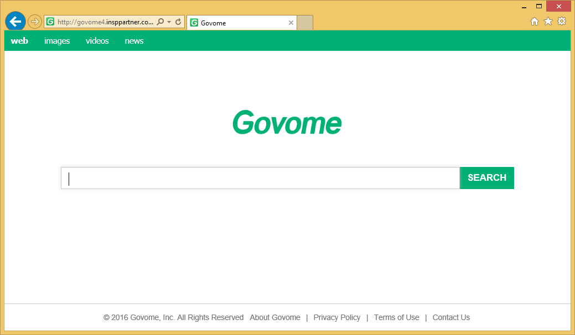
Task: Open the address bar autocomplete dropdown arrow
Action: [x=168, y=22]
